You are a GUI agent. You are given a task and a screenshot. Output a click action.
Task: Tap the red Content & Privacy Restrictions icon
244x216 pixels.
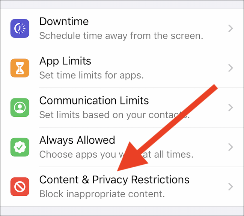click(20, 187)
